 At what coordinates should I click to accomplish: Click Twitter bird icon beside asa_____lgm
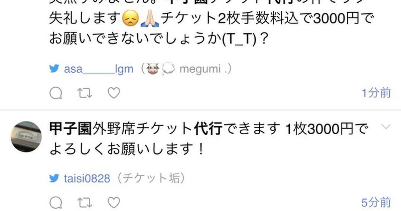pos(54,69)
